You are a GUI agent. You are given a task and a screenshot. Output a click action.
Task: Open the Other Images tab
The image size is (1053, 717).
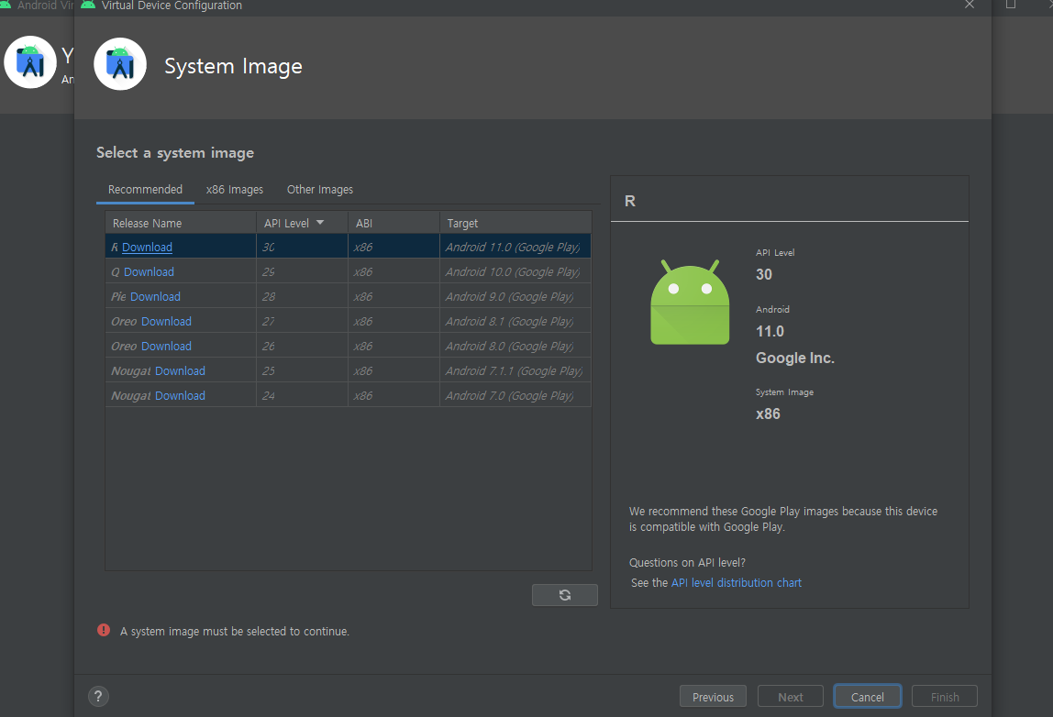[319, 189]
